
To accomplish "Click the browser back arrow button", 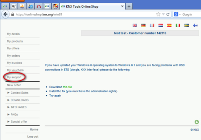I will coord(5,14).
